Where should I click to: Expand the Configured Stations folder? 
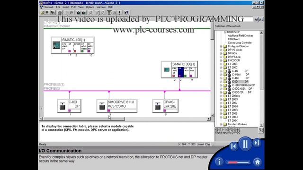coord(221,46)
